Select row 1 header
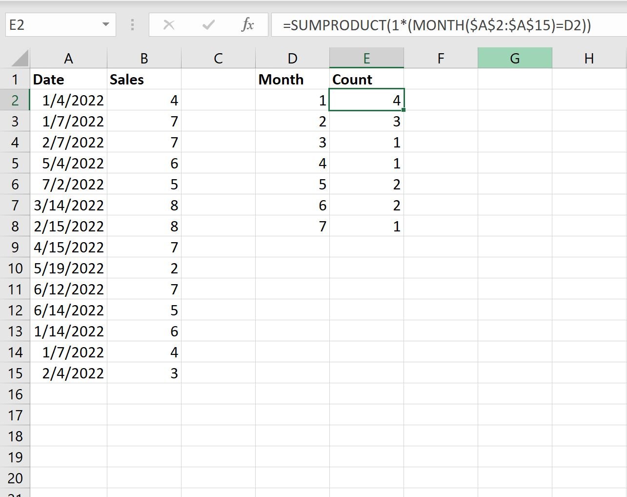Viewport: 627px width, 497px height. (15, 79)
